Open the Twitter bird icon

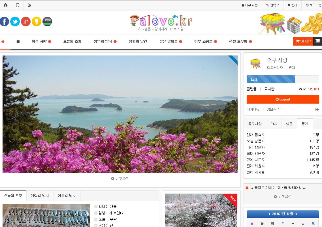pyautogui.click(x=15, y=22)
